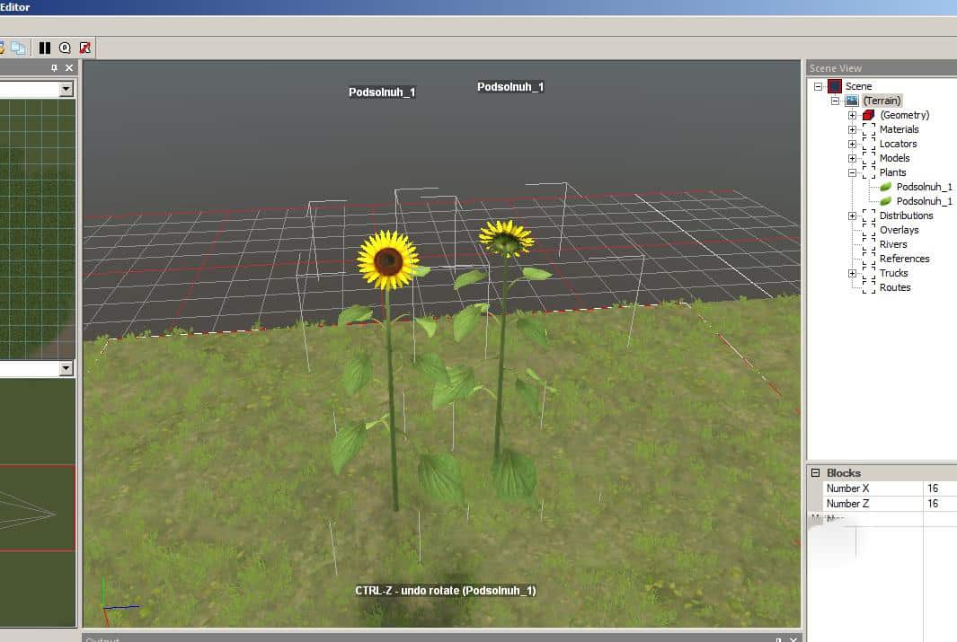This screenshot has height=642, width=957.
Task: Collapse the Plants tree node
Action: pyautogui.click(x=852, y=172)
